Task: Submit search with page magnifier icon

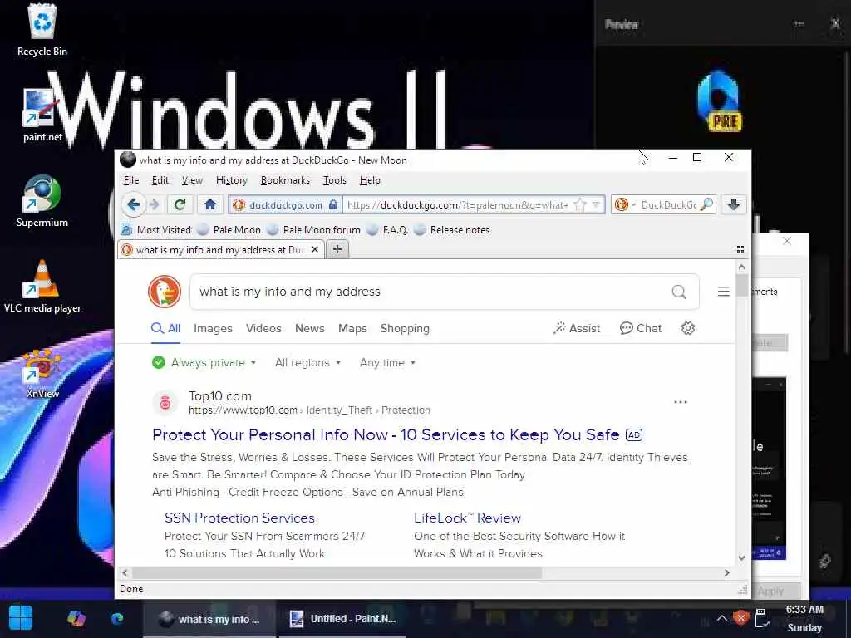Action: (678, 292)
